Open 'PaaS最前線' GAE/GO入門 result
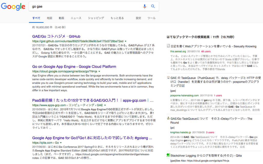The width and height of the screenshot is (263, 164). tap(93, 100)
